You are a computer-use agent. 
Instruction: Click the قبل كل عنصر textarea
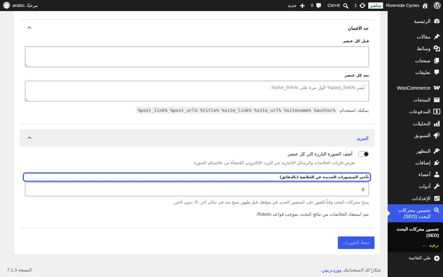click(x=197, y=57)
